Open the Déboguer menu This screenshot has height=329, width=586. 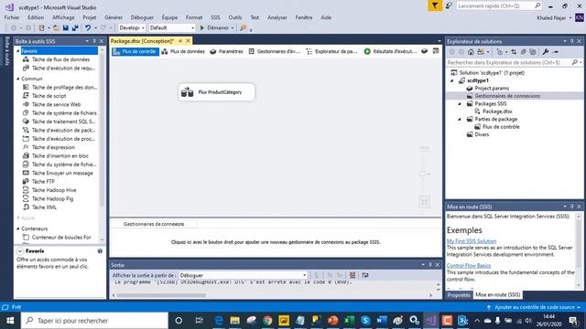pos(142,17)
